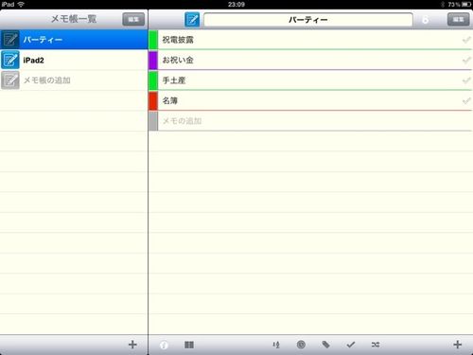The width and height of the screenshot is (473, 355).
Task: Click iPad2 notebook icon in sidebar
Action: tap(10, 60)
